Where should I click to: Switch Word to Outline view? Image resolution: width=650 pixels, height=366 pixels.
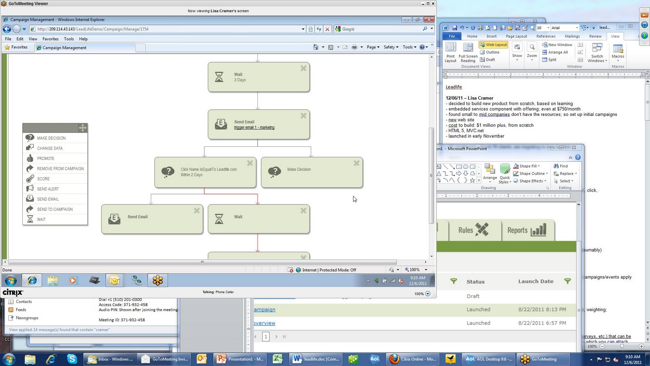[490, 52]
